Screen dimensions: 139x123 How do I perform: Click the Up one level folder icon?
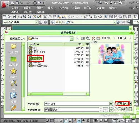[x=83, y=38]
